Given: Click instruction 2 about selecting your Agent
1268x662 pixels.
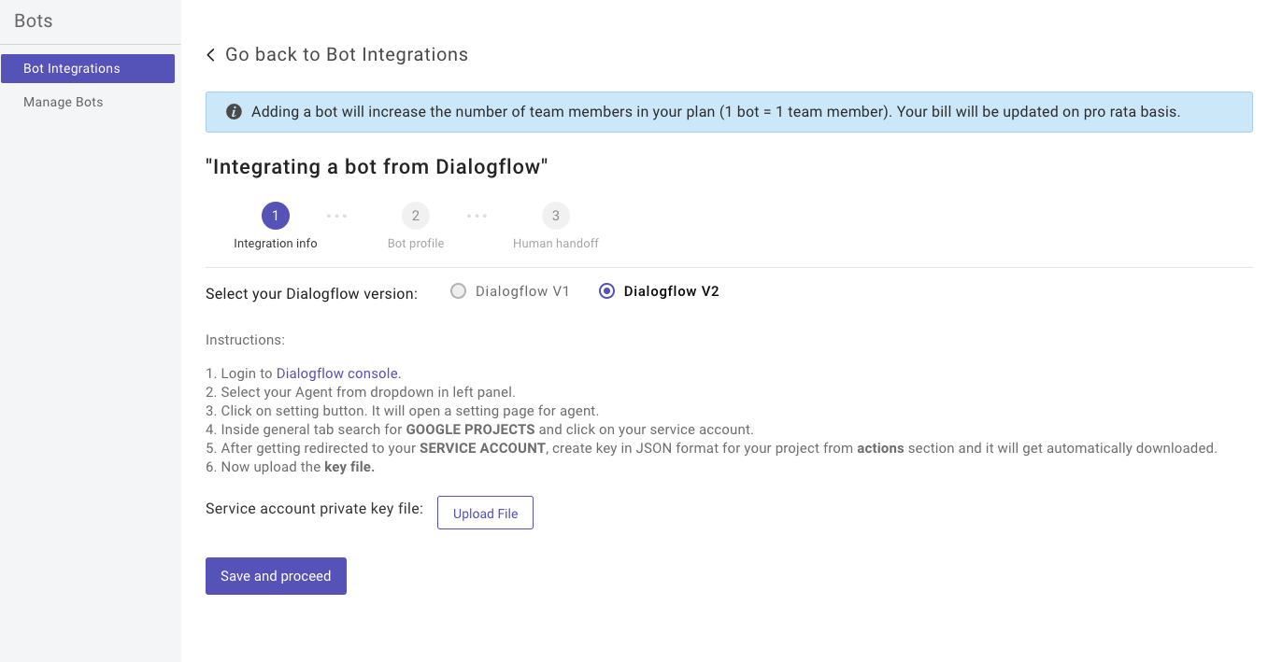Looking at the screenshot, I should coord(361,392).
